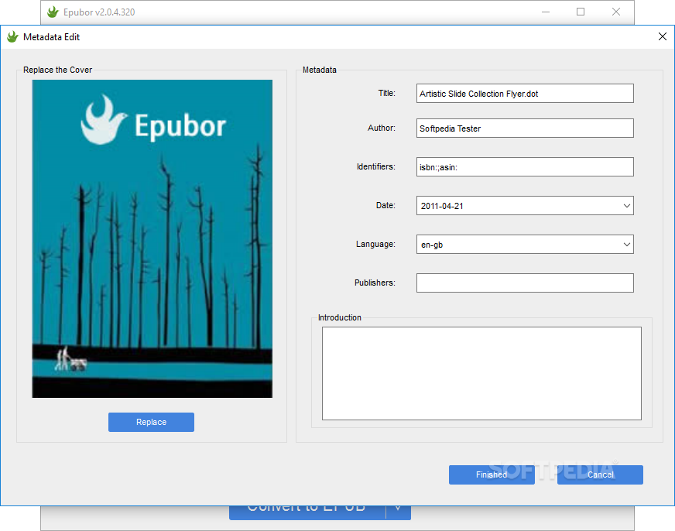Screen dimensions: 675x531
Task: Open the Date dropdown arrow
Action: 627,206
